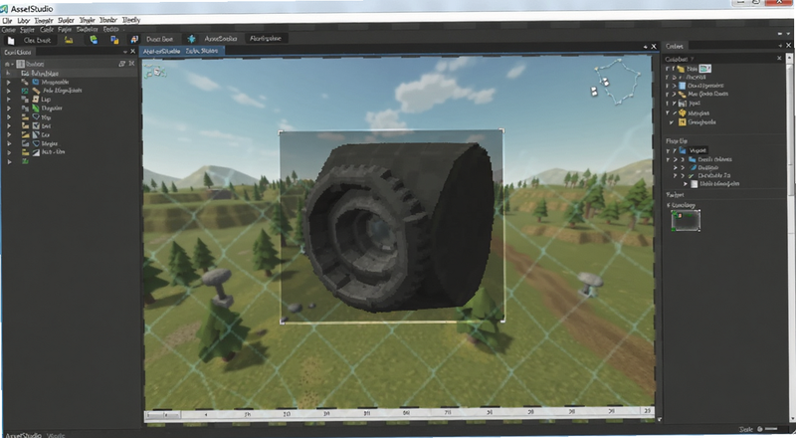This screenshot has width=796, height=438.
Task: Click the bottom-left corner handle of the tire selection box
Action: click(283, 322)
